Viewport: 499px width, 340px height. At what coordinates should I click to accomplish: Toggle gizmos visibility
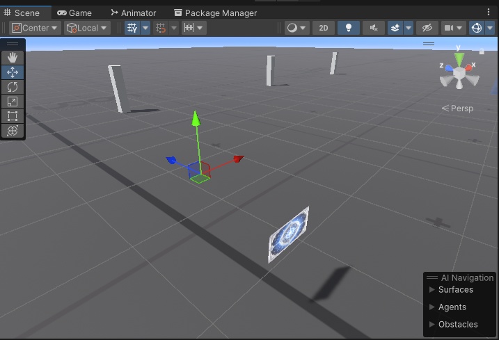477,28
